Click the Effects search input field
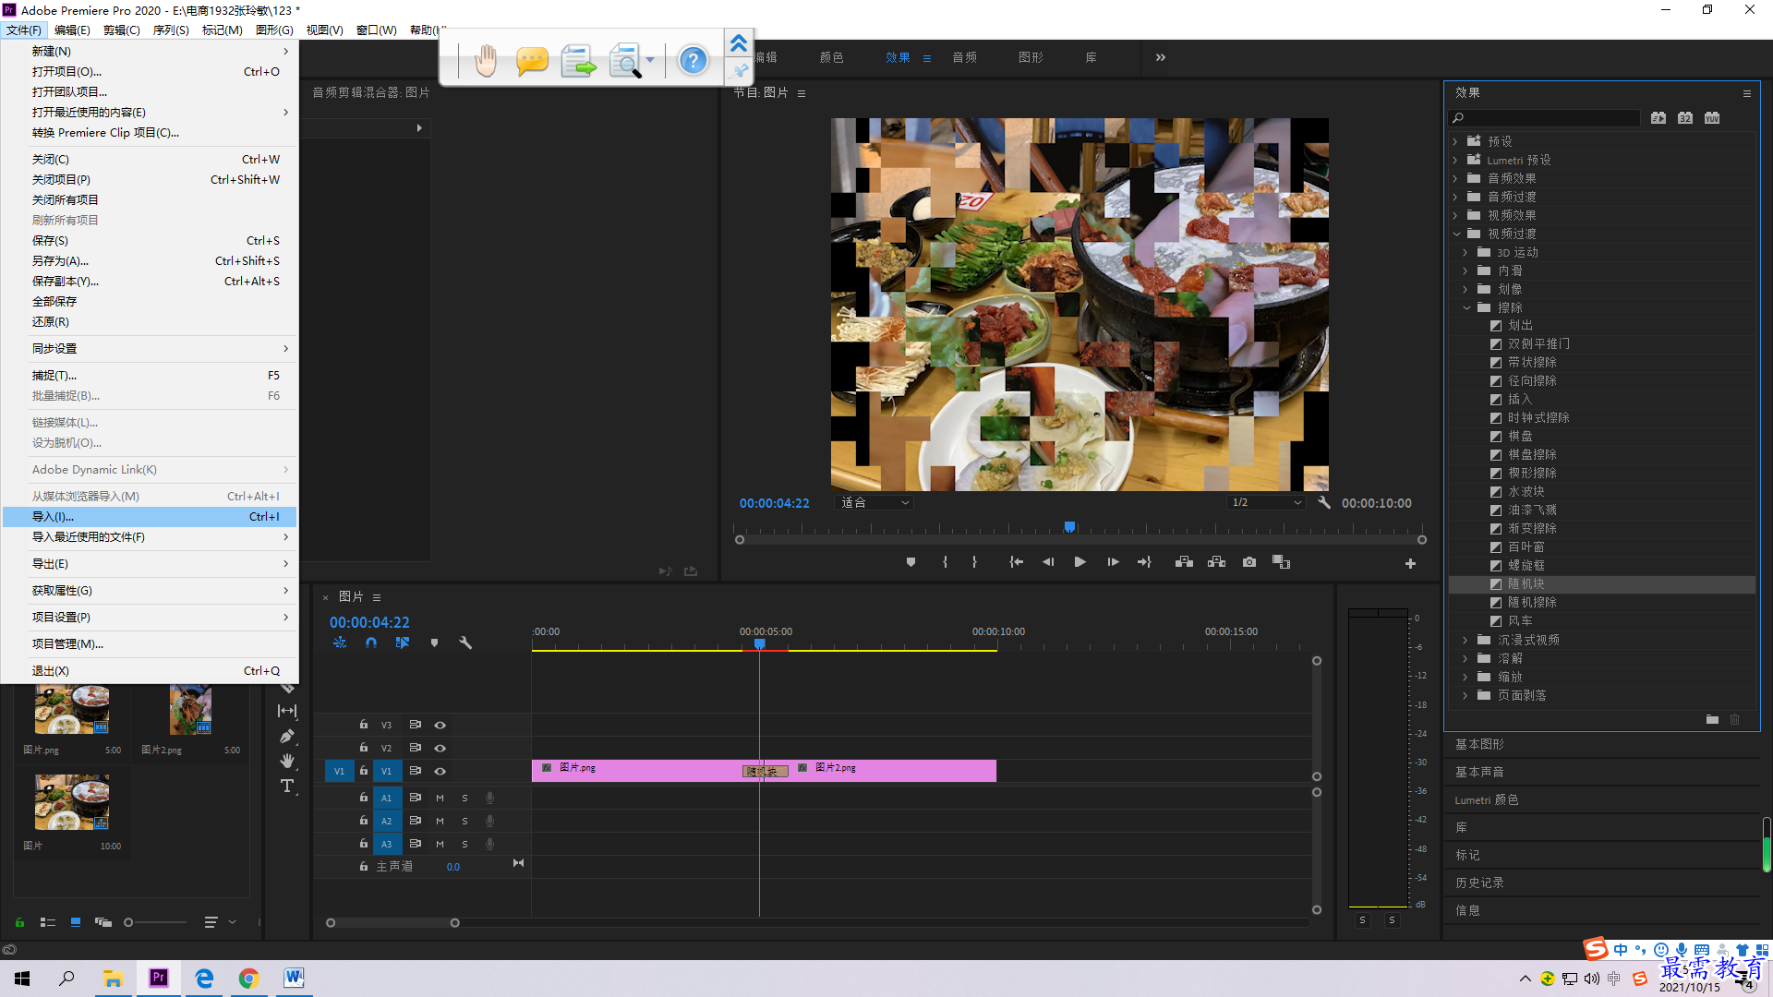 tap(1545, 118)
